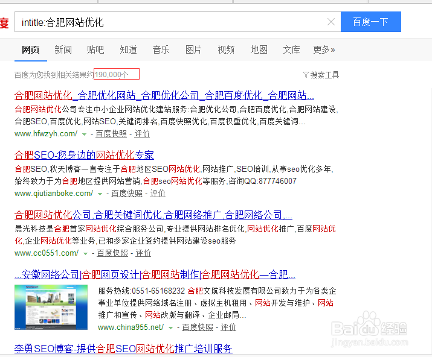The height and width of the screenshot is (357, 432).
Task: Click the www.qiutianboke.com/ URL text
Action: tap(54, 194)
